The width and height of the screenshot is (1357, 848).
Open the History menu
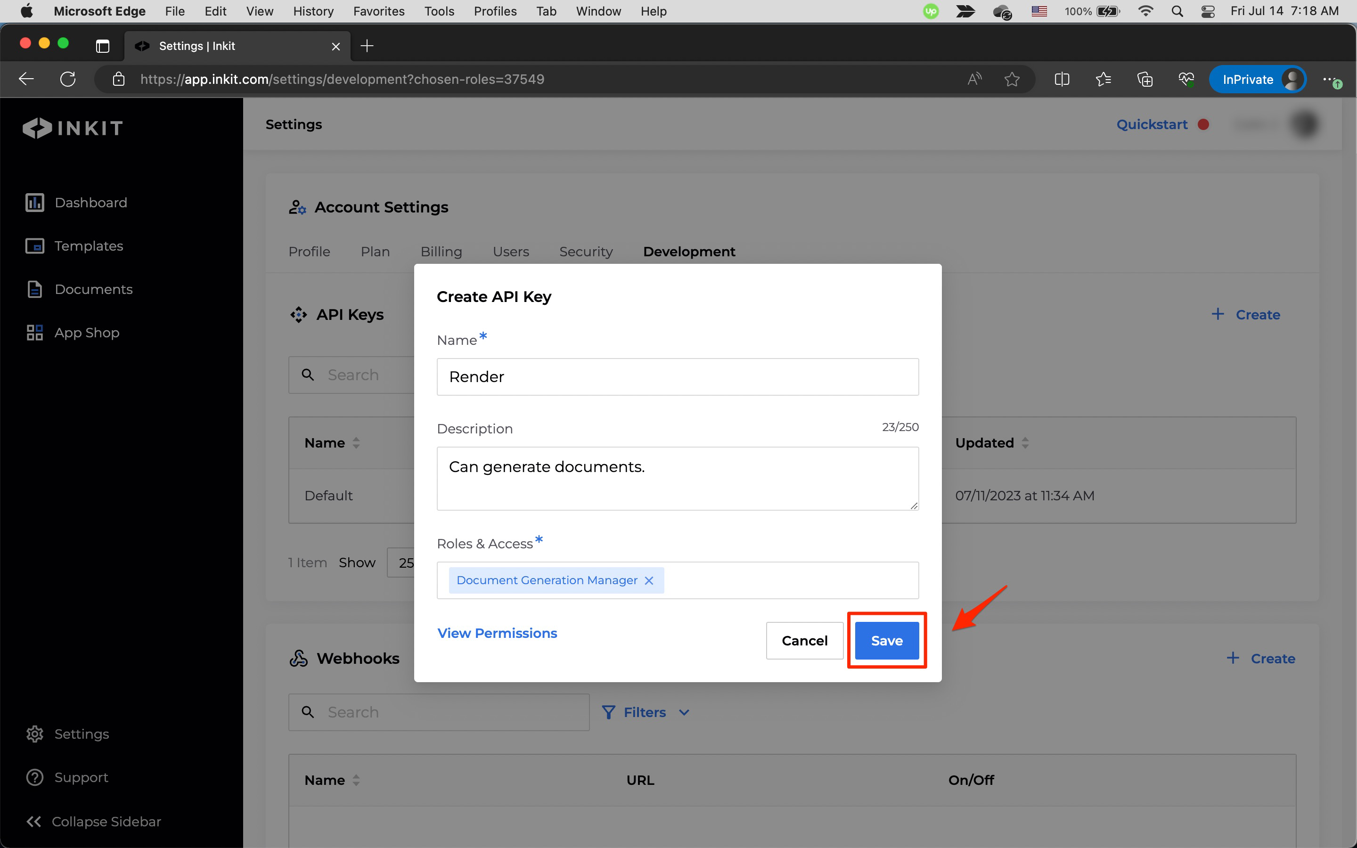click(x=313, y=11)
